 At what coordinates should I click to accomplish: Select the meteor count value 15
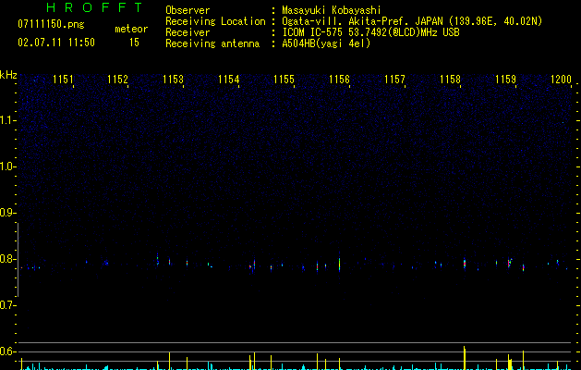pyautogui.click(x=134, y=43)
